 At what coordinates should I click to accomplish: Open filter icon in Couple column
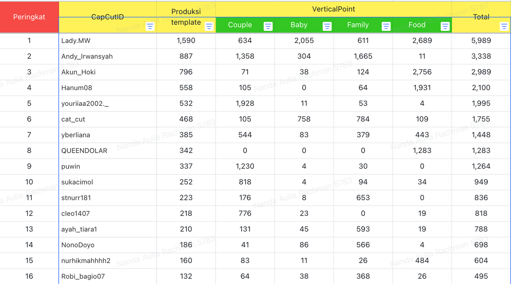268,26
